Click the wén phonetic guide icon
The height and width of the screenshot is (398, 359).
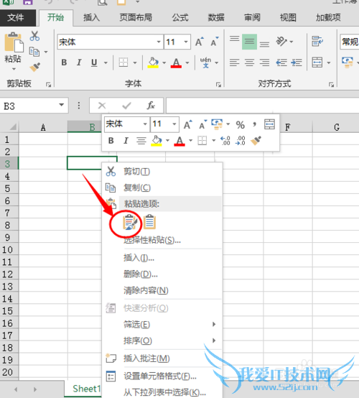pyautogui.click(x=205, y=63)
